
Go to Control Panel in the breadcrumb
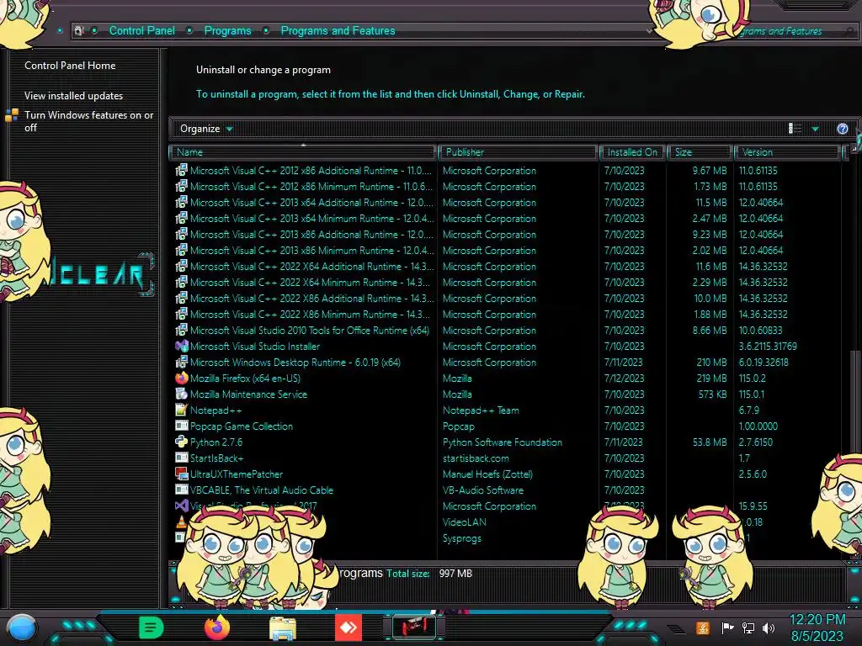141,31
